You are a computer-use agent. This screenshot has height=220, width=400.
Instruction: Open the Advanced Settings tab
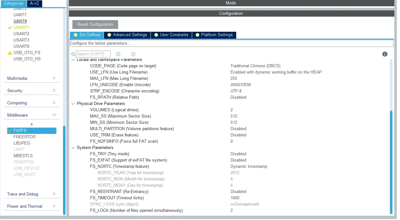click(127, 35)
